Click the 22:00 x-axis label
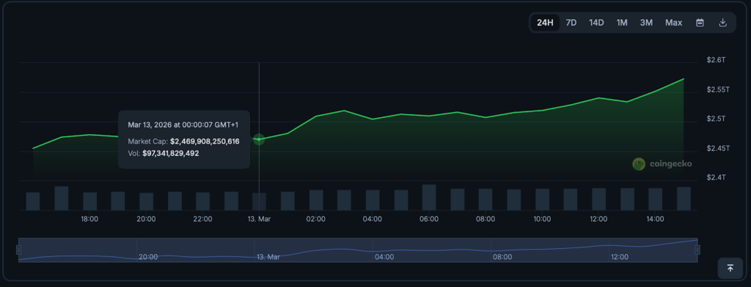The image size is (751, 287). click(202, 219)
